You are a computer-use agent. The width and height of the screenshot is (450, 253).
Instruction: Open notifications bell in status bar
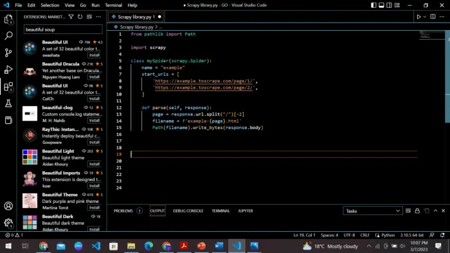pyautogui.click(x=442, y=235)
